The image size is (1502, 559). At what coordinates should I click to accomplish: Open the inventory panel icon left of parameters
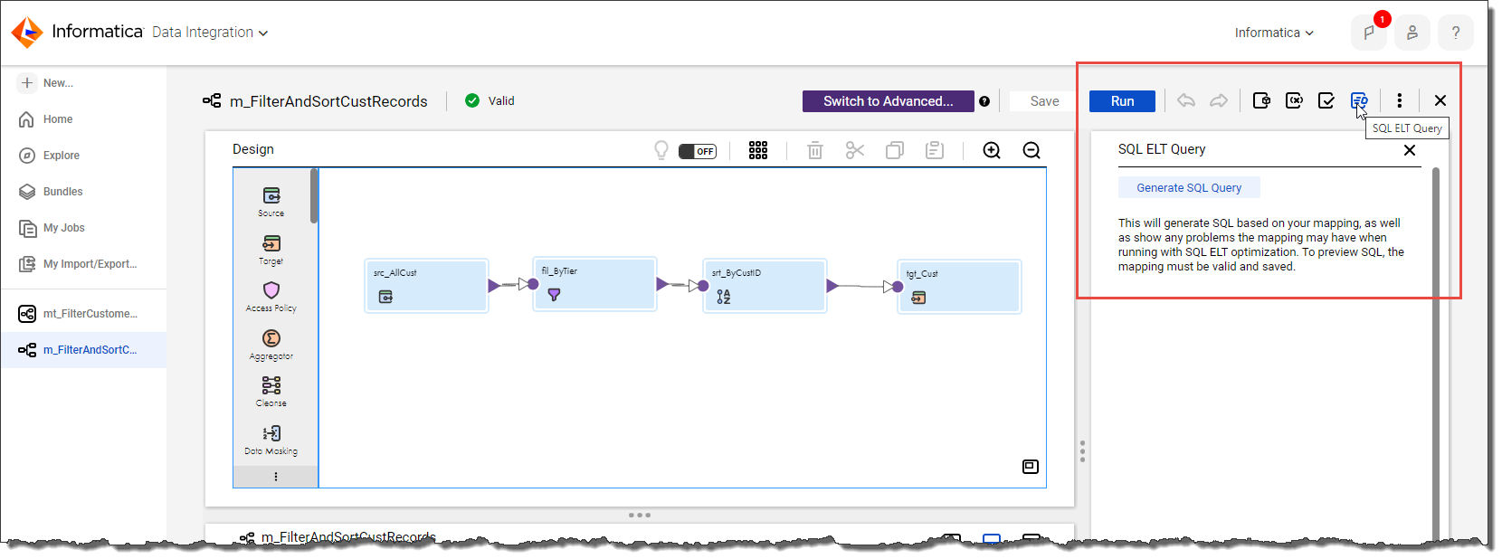click(x=1261, y=100)
